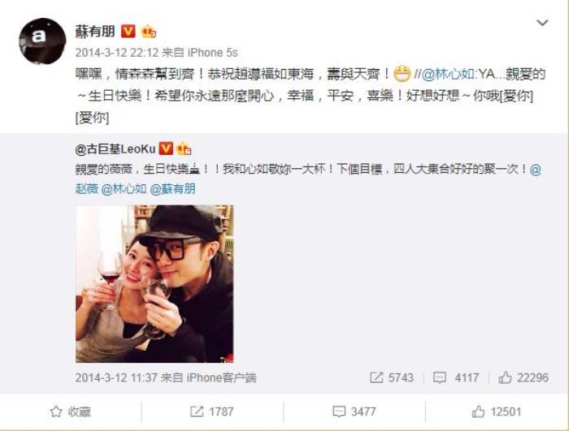Viewport: 569px width, 431px height.
Task: Enlarge the wine toast photo
Action: [x=154, y=284]
